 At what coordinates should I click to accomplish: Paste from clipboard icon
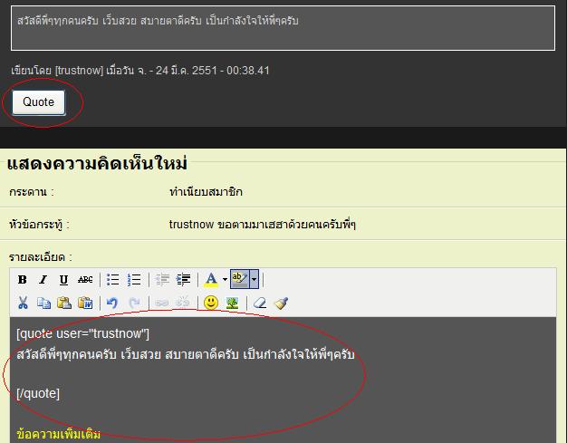click(64, 303)
